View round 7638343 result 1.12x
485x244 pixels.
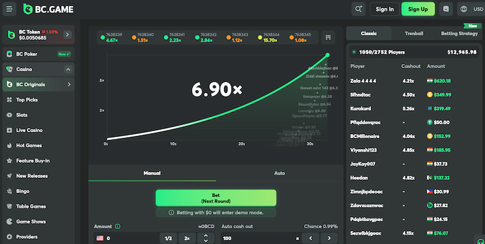click(x=237, y=37)
